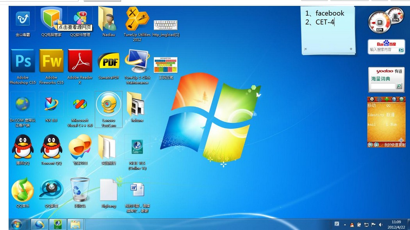Open Windows Explorer from the taskbar
The height and width of the screenshot is (230, 410).
[x=75, y=225]
